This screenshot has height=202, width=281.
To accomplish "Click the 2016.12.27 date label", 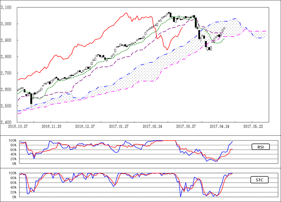I will click(84, 126).
